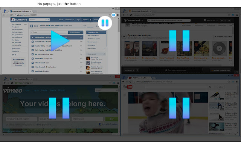Play the Joyce Moos Interlude track
241x150 pixels.
[32, 71]
